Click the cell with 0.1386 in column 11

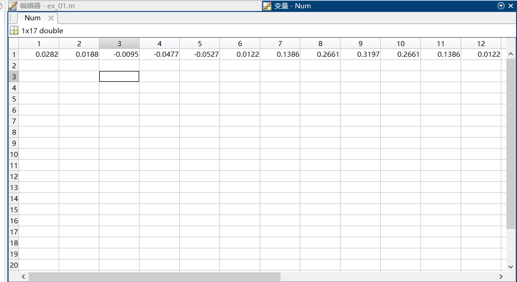pyautogui.click(x=441, y=54)
